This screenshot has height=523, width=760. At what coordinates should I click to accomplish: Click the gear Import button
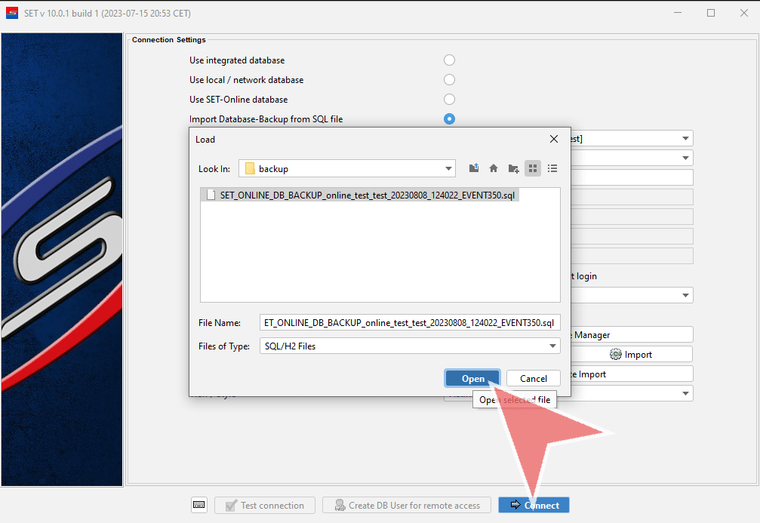(631, 354)
